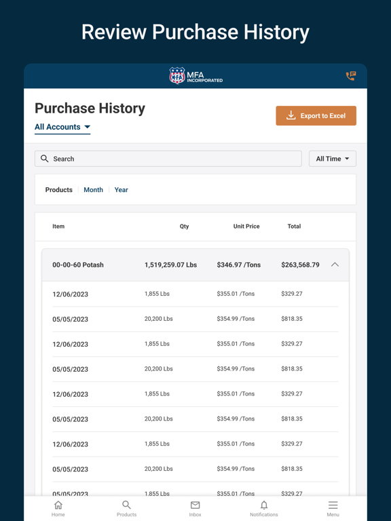Screen dimensions: 391x521
Task: Collapse the 00-00-60 Potash row chevron
Action: point(335,265)
